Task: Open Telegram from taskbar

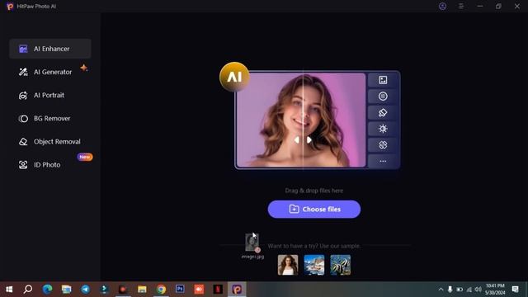Action: 85,290
